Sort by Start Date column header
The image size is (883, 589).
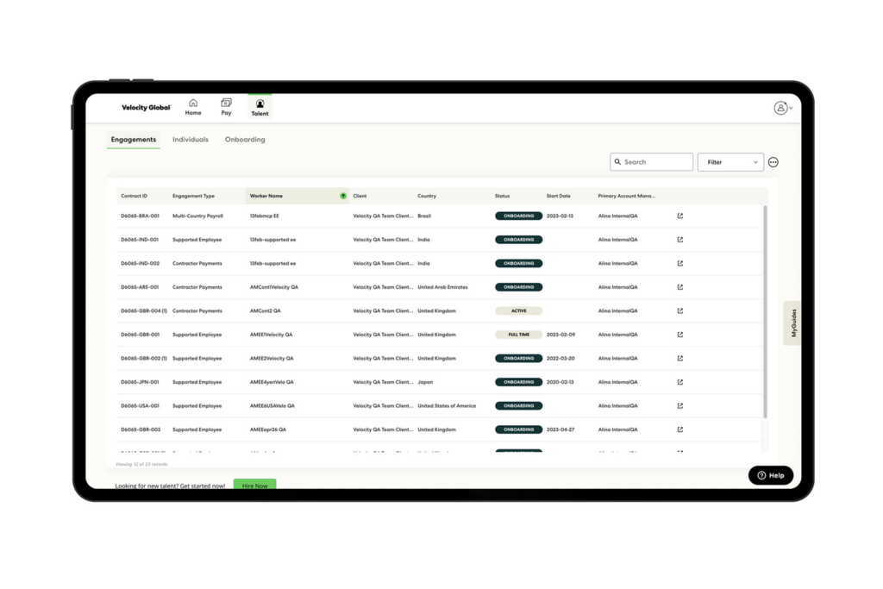[x=558, y=196]
